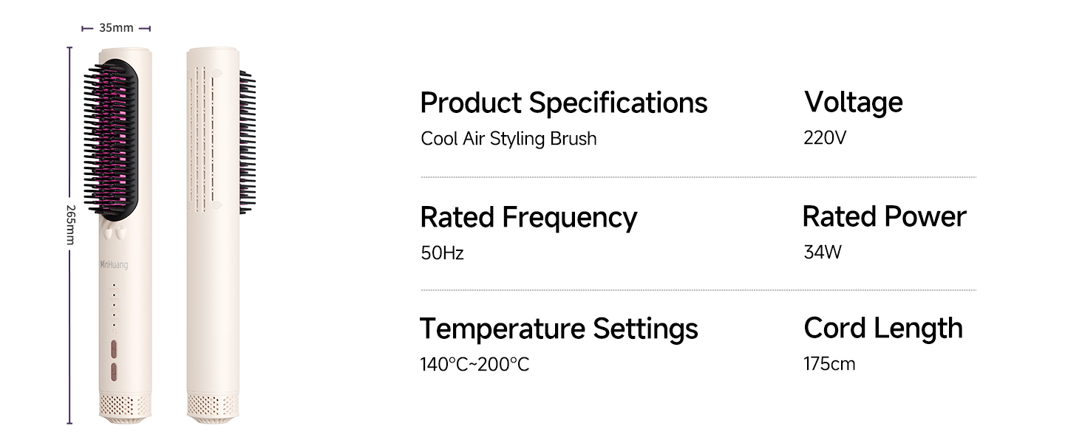Click the Cool Air Styling Brush text

[508, 139]
